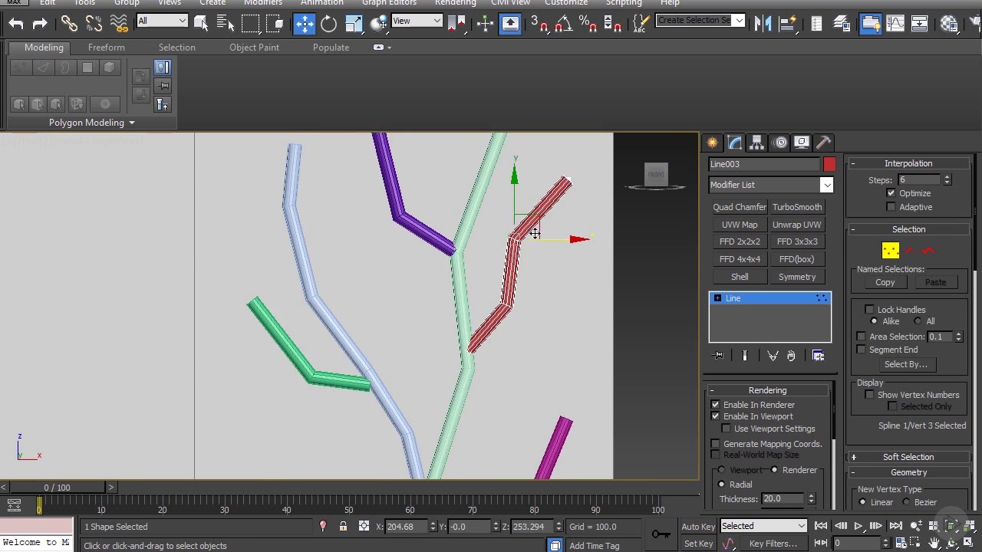Open the Graph Editors menu

click(x=390, y=3)
